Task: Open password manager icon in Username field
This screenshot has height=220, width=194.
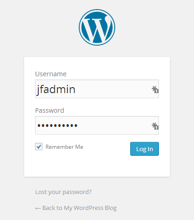Action: [x=155, y=89]
